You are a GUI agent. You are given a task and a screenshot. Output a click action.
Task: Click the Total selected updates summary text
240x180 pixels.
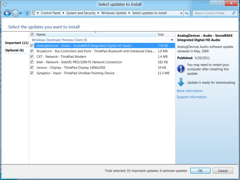point(146,171)
